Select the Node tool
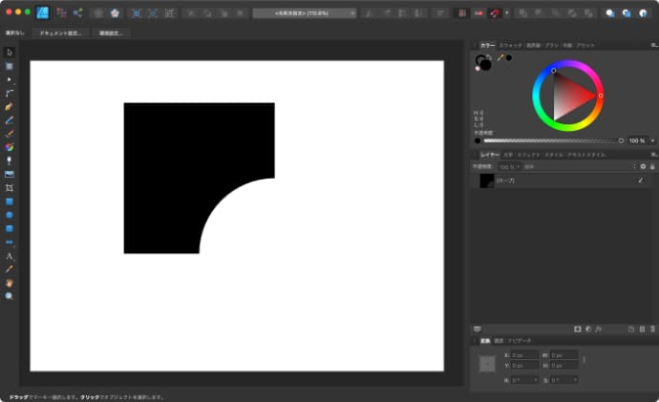659x402 pixels. coord(10,79)
